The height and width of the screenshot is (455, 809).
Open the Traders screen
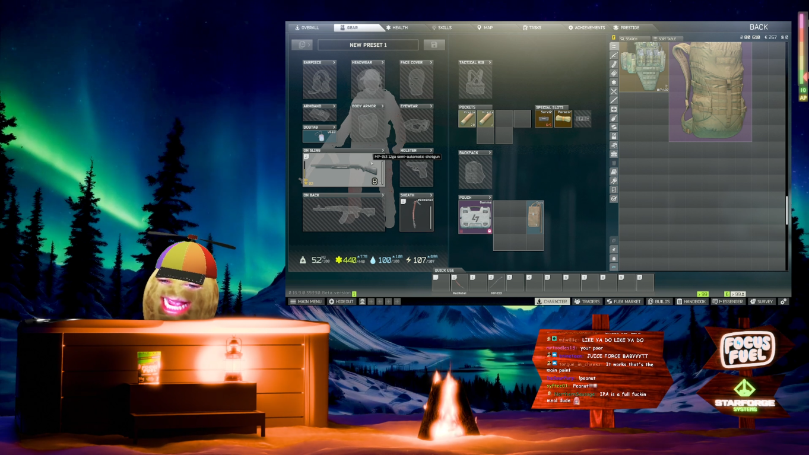point(587,301)
